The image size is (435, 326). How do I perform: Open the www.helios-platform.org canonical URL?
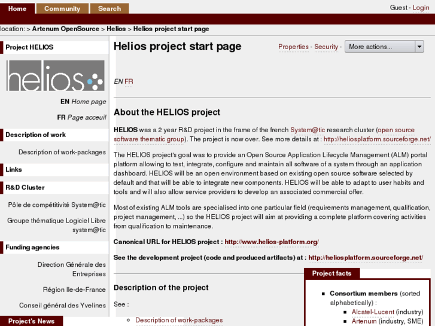(x=272, y=242)
